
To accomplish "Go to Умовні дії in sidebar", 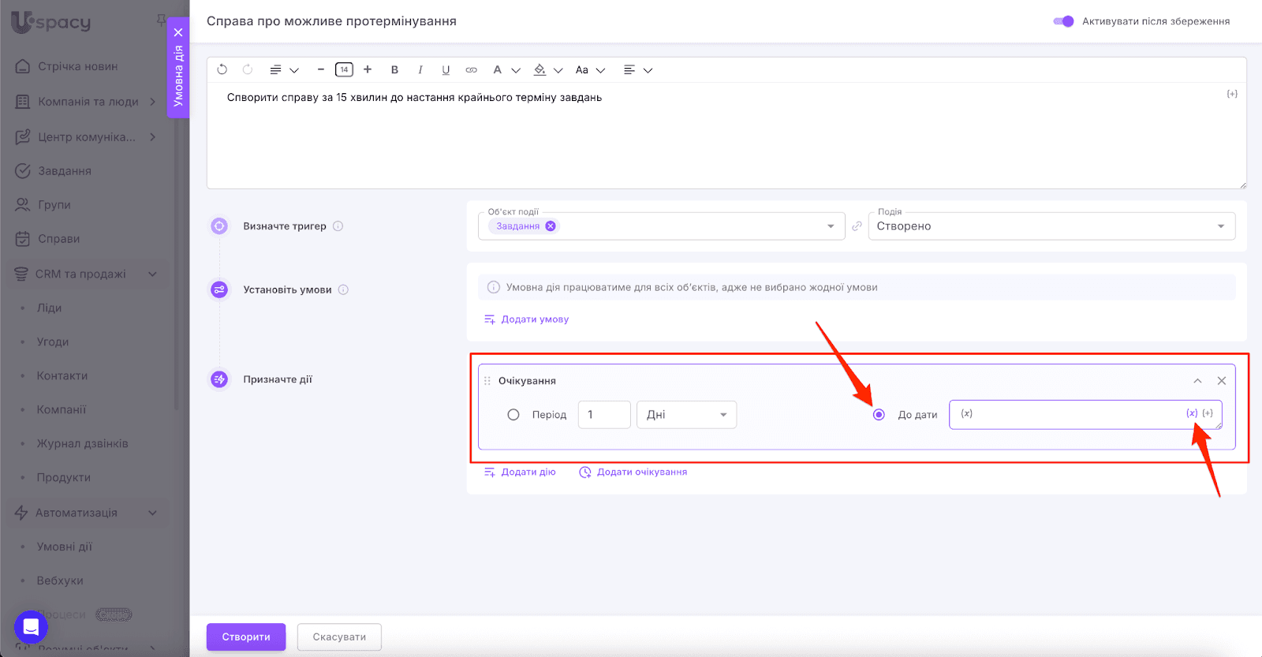I will click(x=65, y=547).
